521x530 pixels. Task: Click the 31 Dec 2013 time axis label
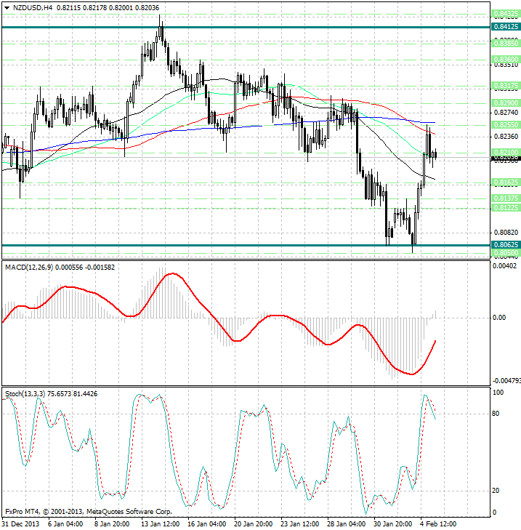pyautogui.click(x=21, y=524)
